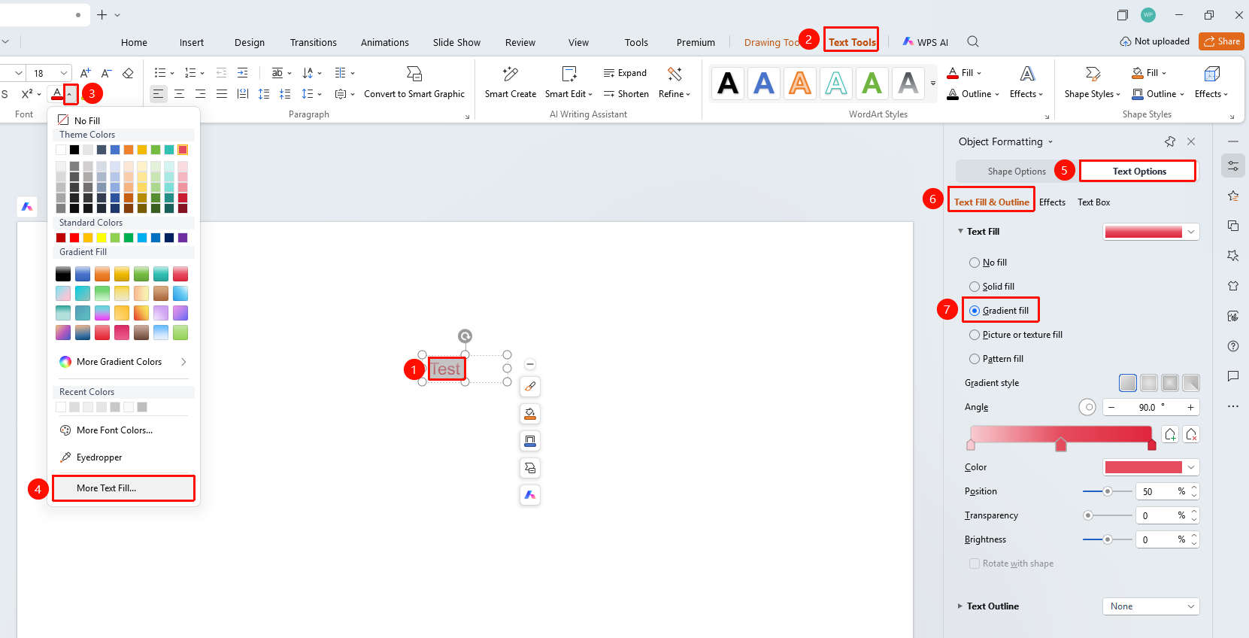Apply the orange outlined WordArt style
The height and width of the screenshot is (638, 1249).
click(x=800, y=83)
